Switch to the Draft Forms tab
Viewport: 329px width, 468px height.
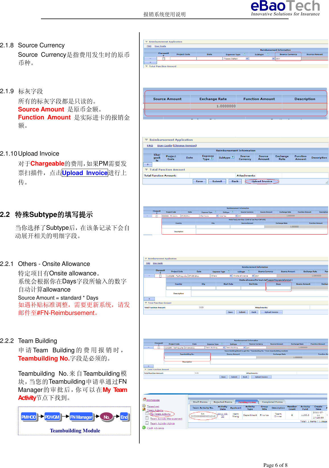[x=200, y=402]
